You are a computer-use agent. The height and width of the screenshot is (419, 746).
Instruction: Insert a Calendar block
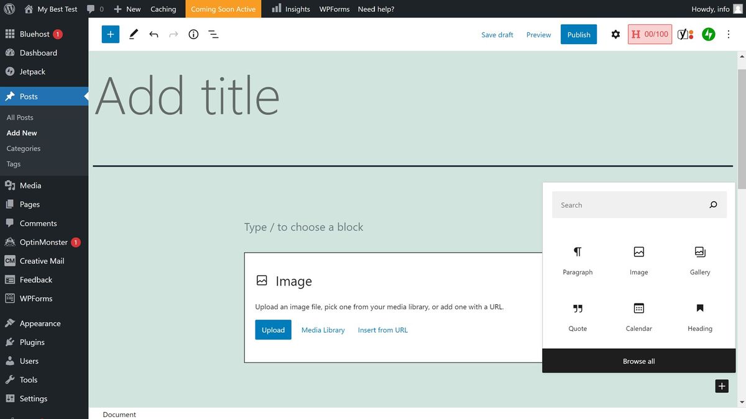coord(638,317)
